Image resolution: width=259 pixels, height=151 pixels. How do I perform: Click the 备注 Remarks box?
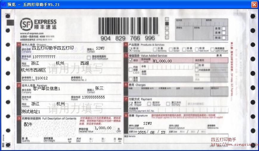176,138
